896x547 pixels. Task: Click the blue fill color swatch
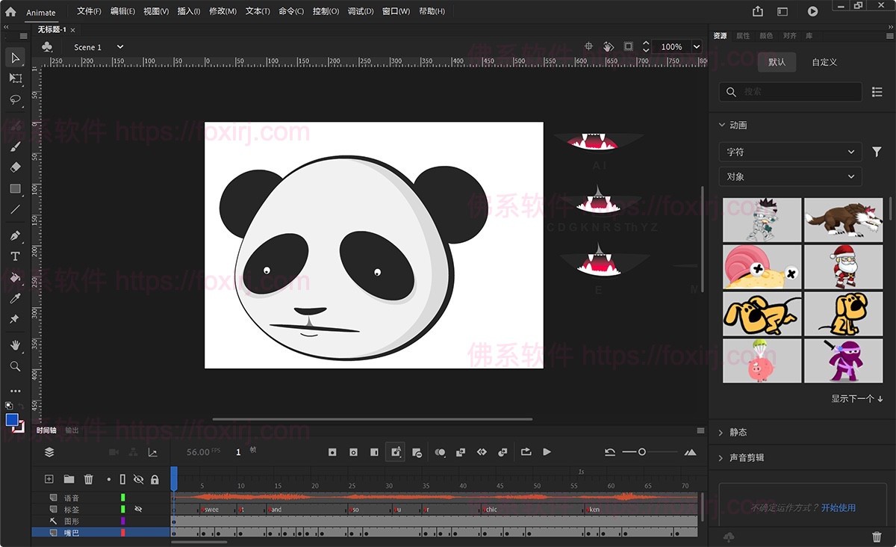[x=12, y=420]
